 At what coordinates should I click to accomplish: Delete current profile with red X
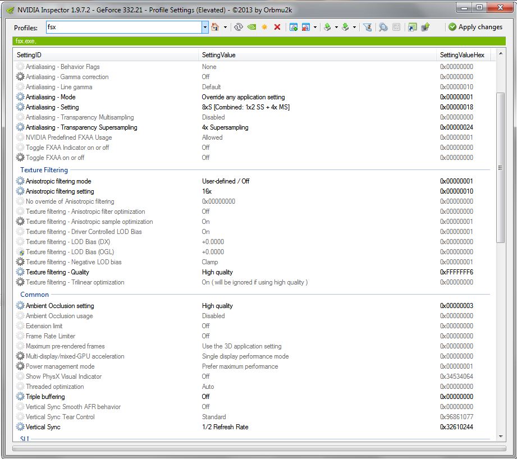pos(277,27)
